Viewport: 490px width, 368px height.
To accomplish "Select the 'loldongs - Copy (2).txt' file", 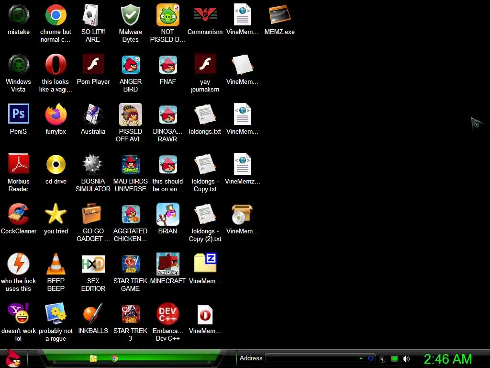I will click(x=205, y=214).
